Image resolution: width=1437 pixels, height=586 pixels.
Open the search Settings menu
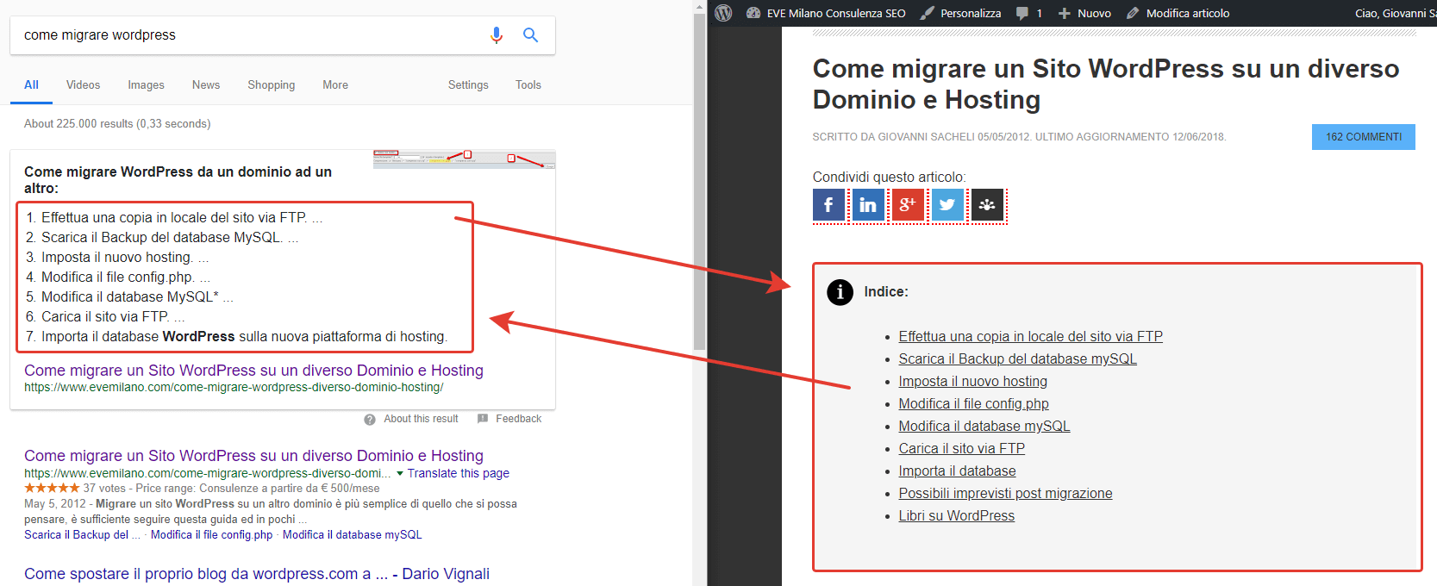point(468,85)
